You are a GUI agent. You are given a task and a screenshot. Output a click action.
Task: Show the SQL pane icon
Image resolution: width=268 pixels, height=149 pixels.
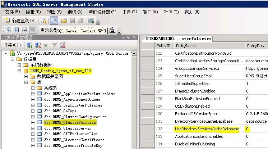[25, 30]
